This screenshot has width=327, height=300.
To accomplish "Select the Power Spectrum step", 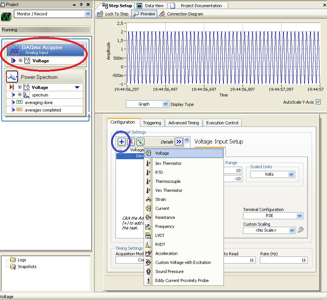I will tap(45, 77).
